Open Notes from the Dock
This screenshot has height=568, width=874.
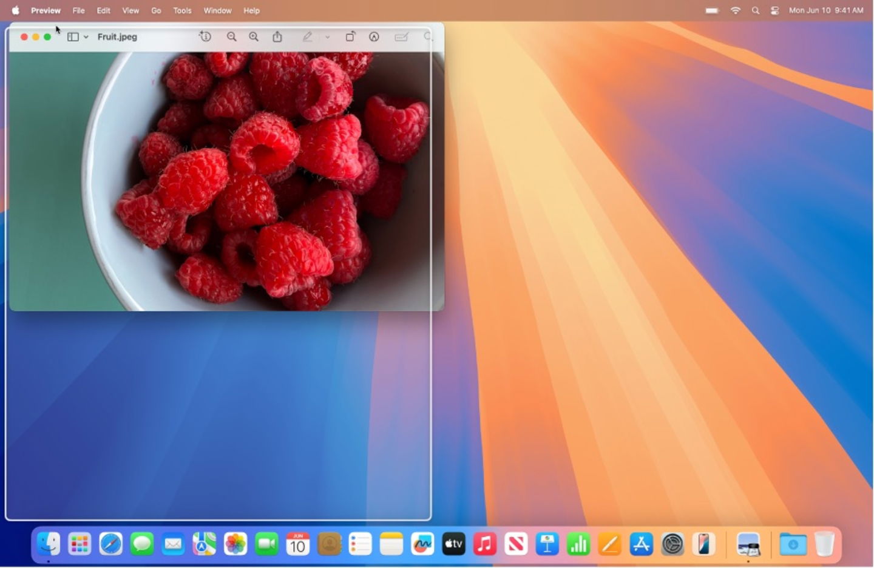tap(391, 544)
